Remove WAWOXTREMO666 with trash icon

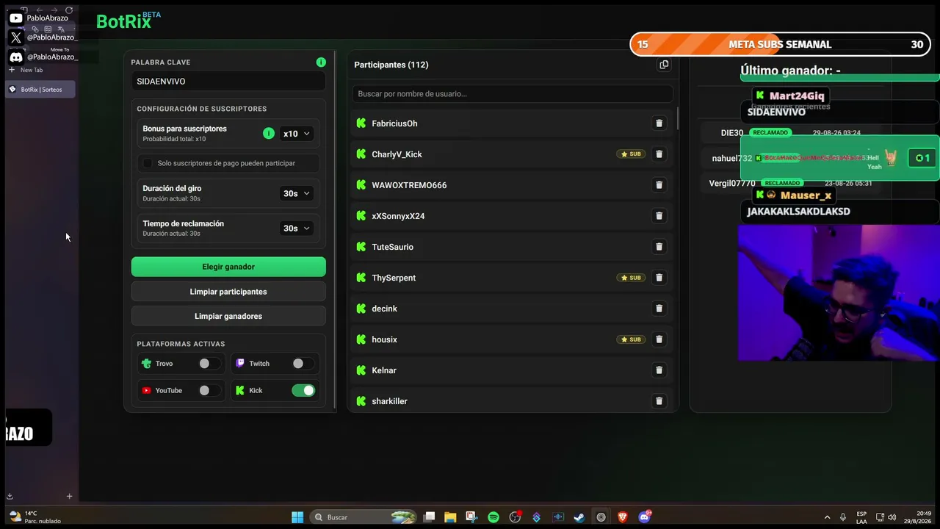pyautogui.click(x=659, y=185)
